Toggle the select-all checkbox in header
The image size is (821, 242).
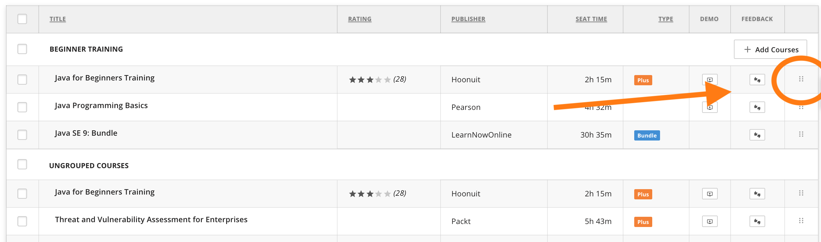pos(22,19)
